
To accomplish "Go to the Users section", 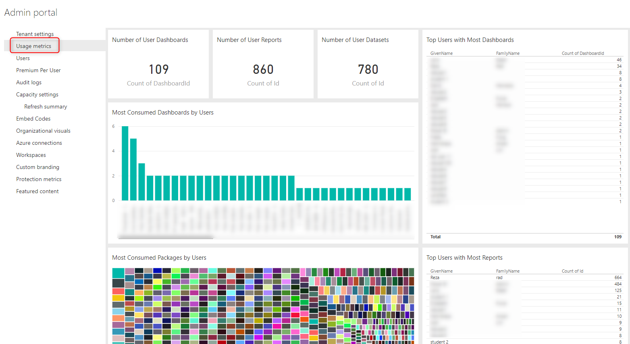I will coord(23,58).
